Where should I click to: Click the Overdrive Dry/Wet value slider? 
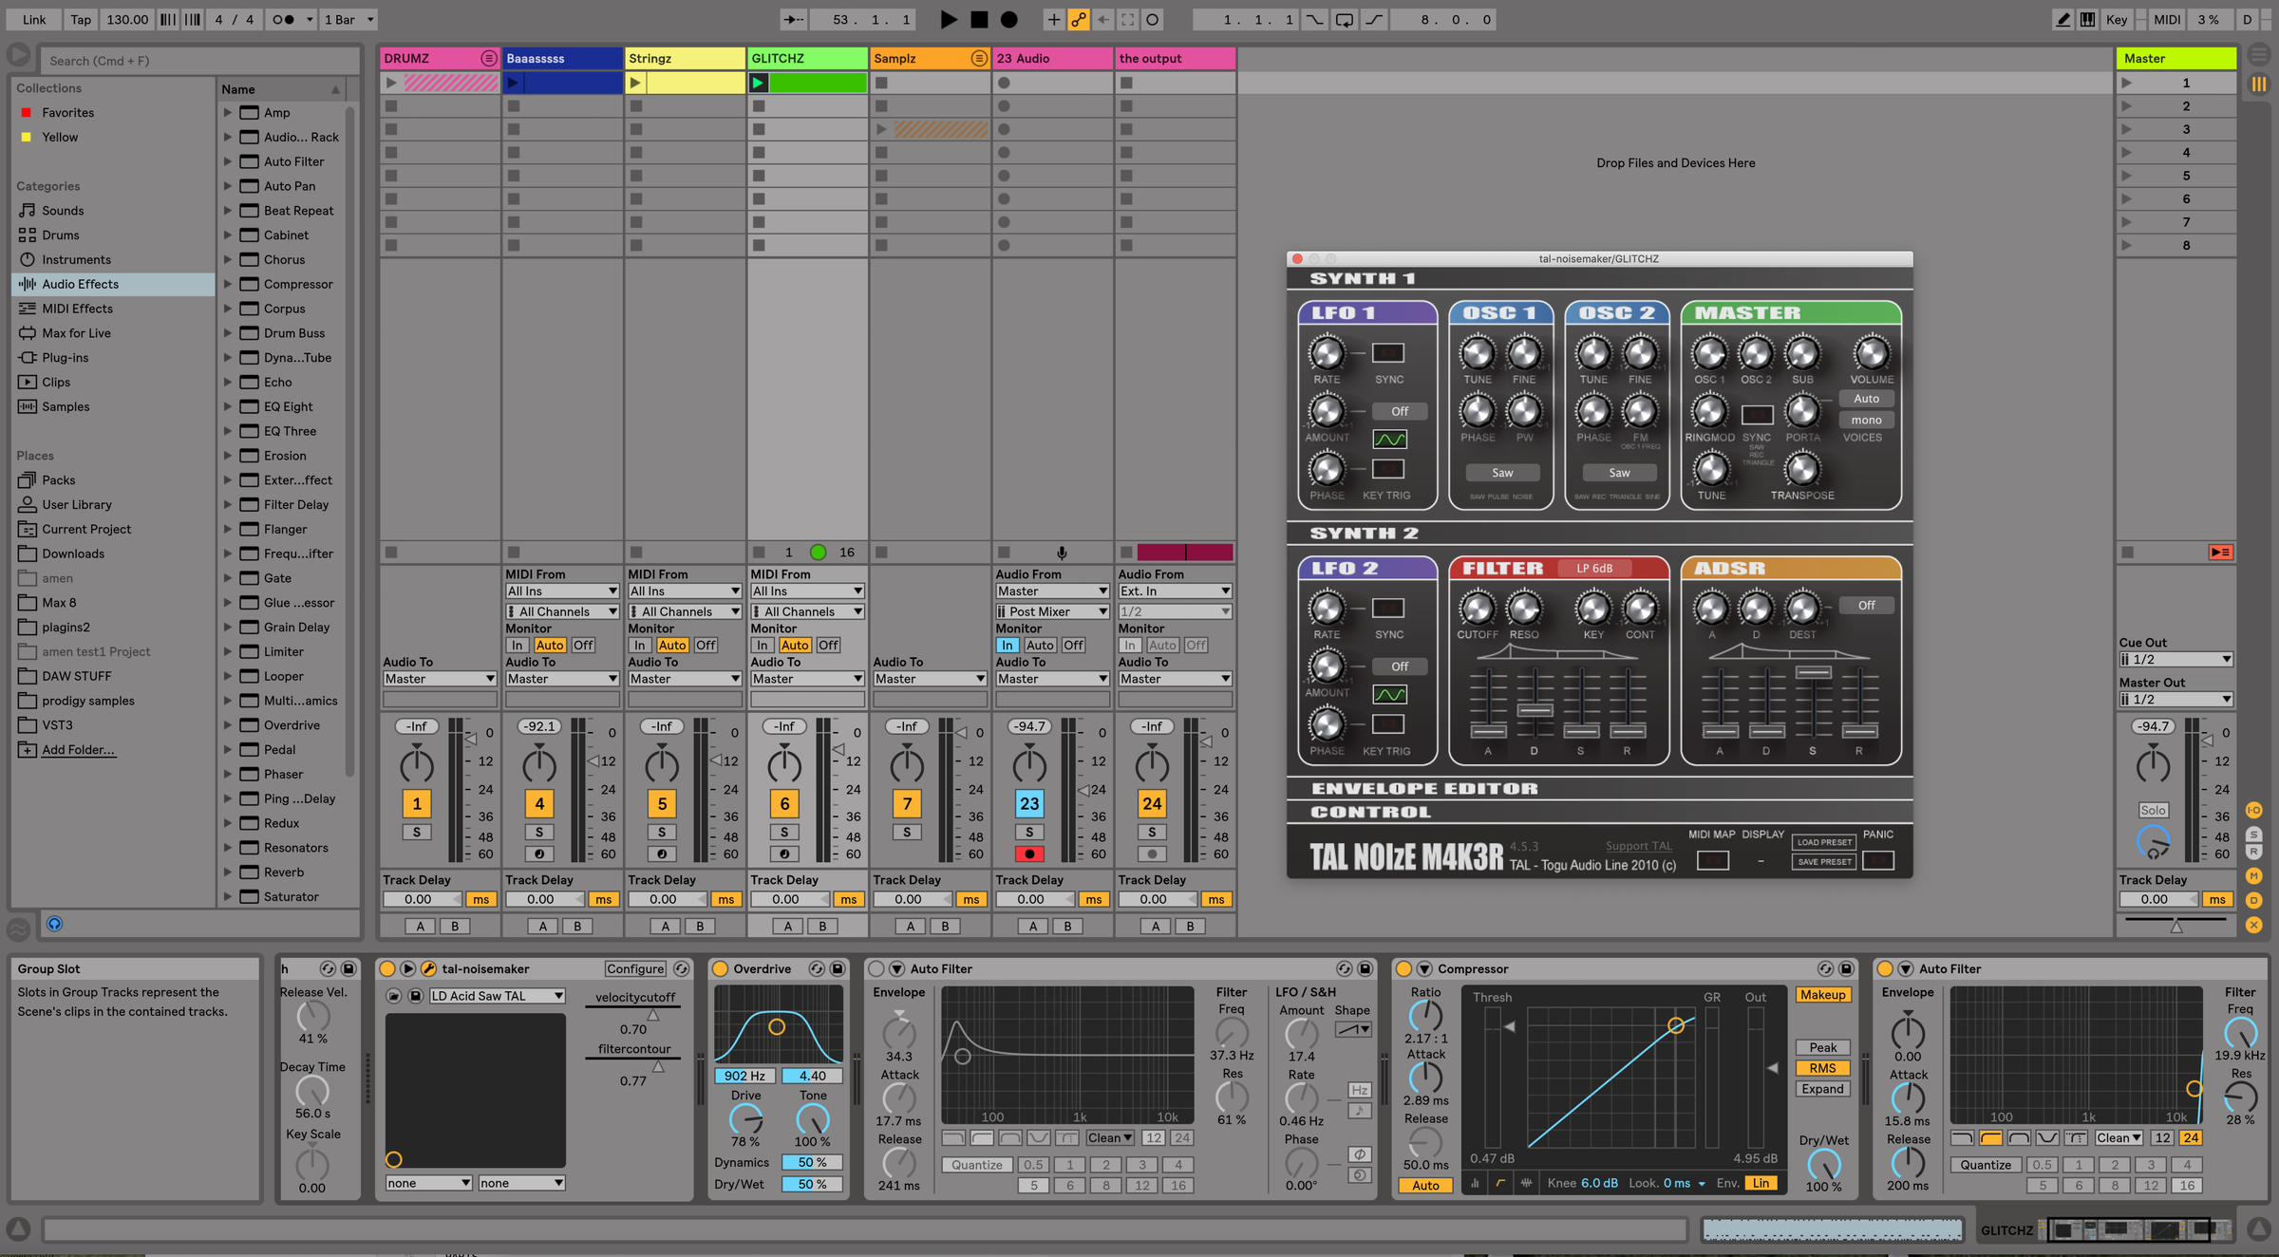pyautogui.click(x=811, y=1183)
